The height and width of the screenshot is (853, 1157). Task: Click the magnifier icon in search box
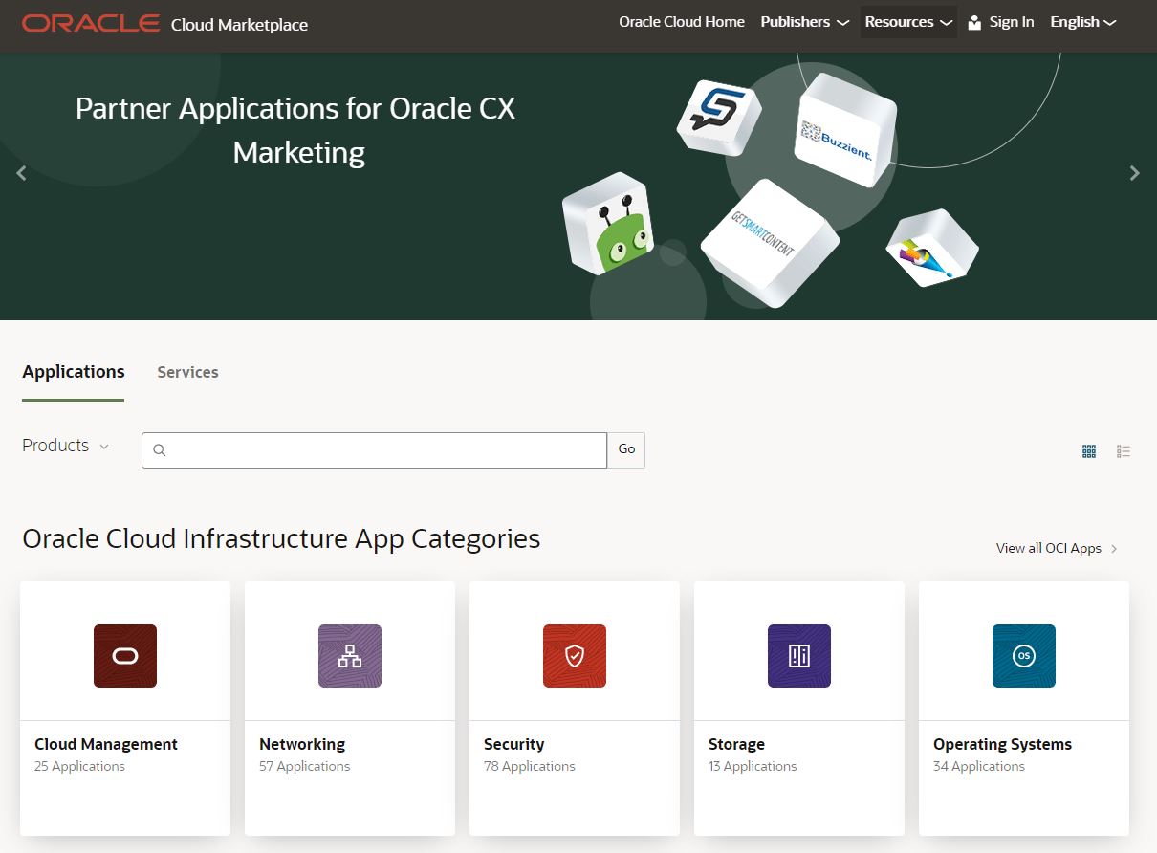click(x=160, y=450)
